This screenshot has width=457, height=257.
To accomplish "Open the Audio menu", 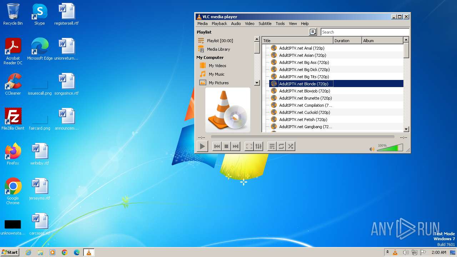I will coord(236,24).
